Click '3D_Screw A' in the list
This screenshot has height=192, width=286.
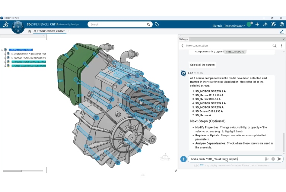tap(203, 115)
